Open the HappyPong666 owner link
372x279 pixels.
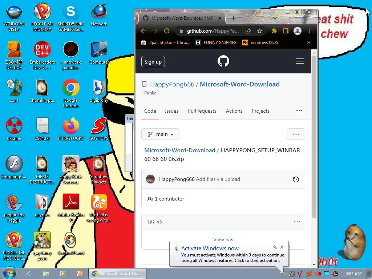[172, 84]
